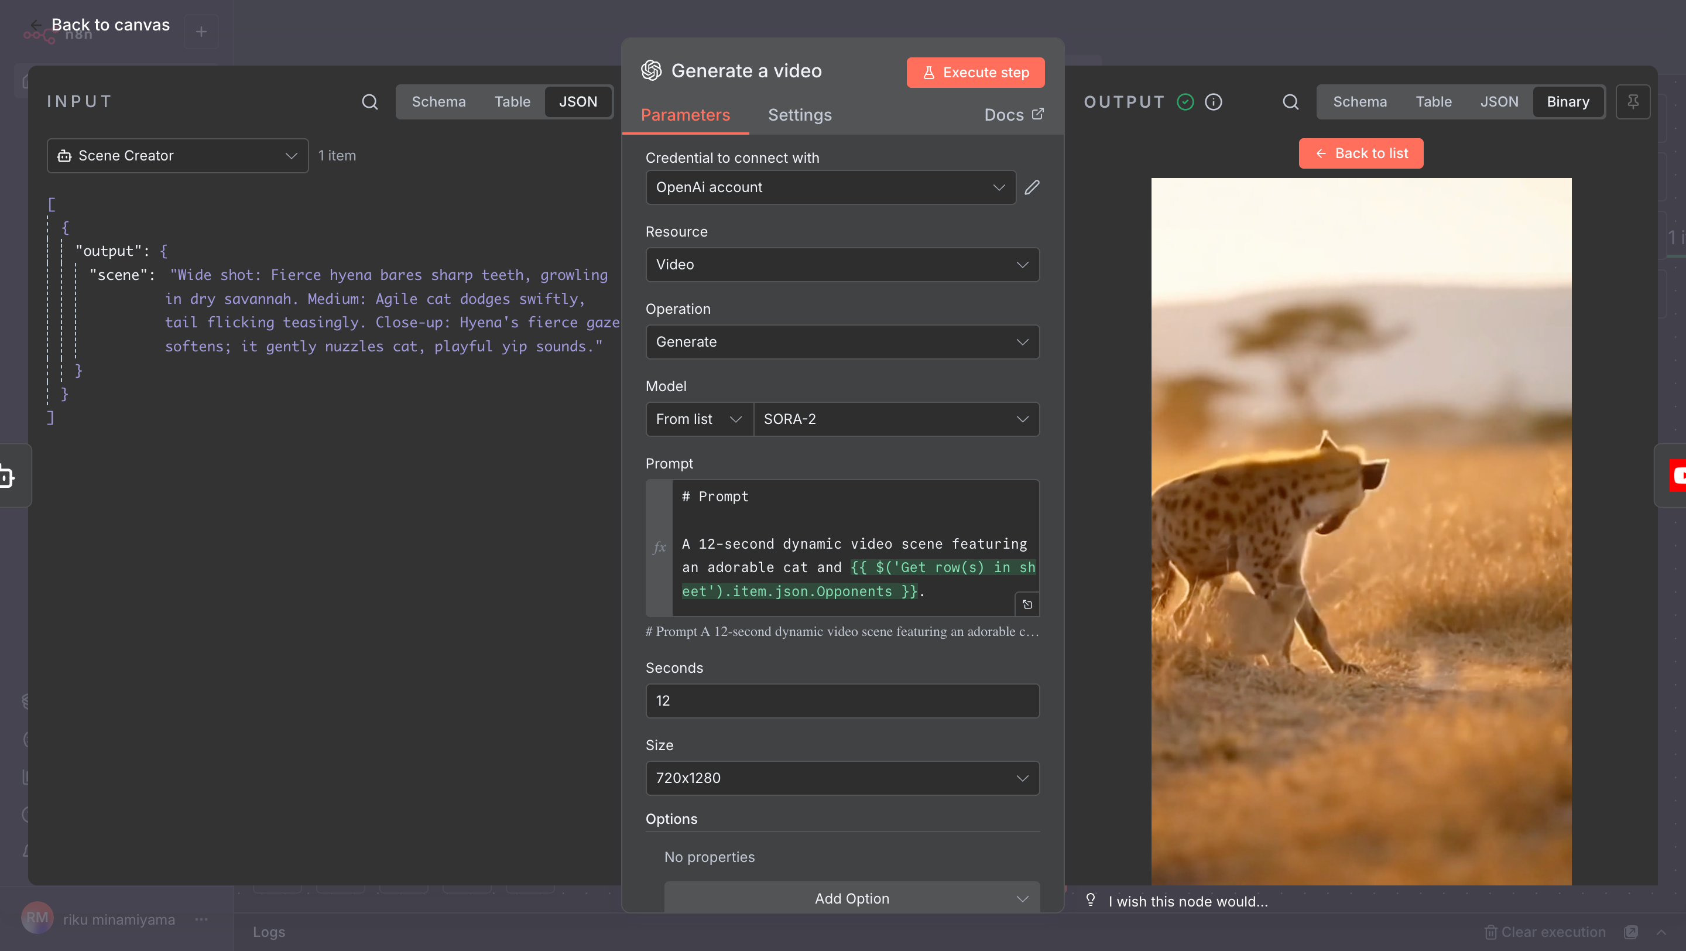The height and width of the screenshot is (951, 1686).
Task: Switch output view to JSON
Action: click(1499, 101)
